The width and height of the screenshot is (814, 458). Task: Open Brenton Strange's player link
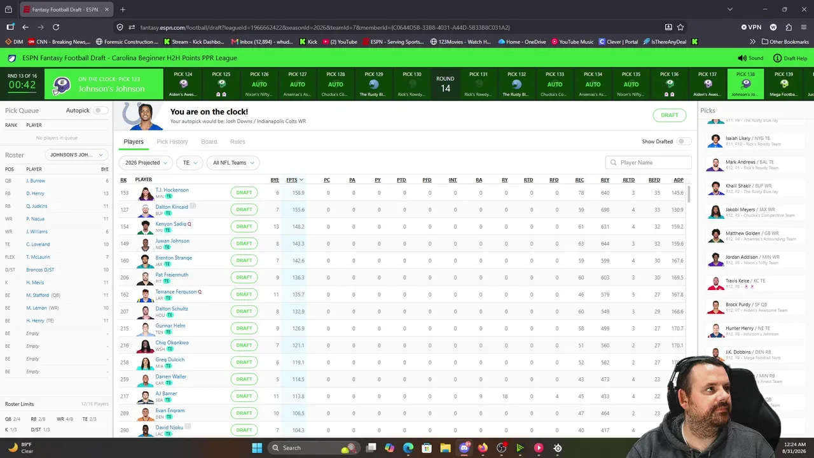tap(174, 258)
